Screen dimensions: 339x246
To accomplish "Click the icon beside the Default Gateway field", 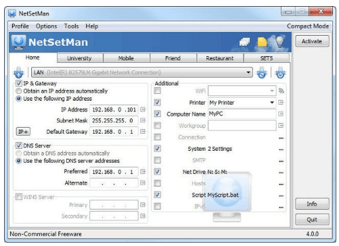I will click(143, 132).
